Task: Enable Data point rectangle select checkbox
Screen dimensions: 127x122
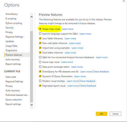Action: [x=40, y=67]
